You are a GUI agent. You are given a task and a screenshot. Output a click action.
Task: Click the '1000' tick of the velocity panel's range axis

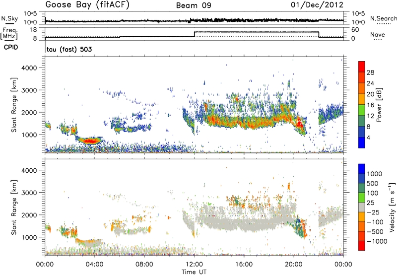[29, 237]
